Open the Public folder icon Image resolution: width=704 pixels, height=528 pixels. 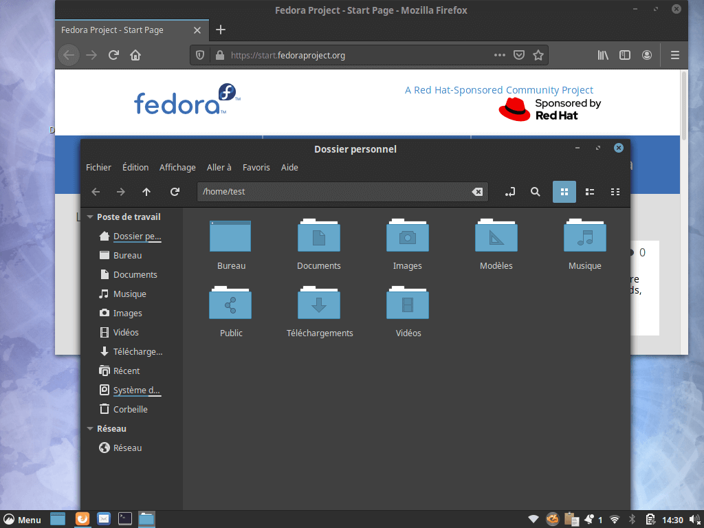point(230,302)
